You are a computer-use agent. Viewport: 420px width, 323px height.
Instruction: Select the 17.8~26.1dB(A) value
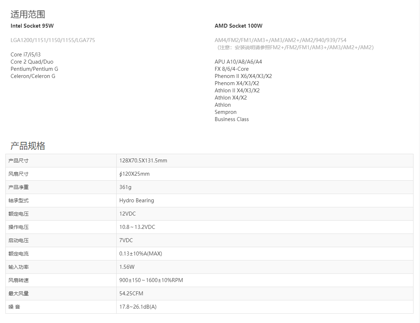(x=138, y=307)
